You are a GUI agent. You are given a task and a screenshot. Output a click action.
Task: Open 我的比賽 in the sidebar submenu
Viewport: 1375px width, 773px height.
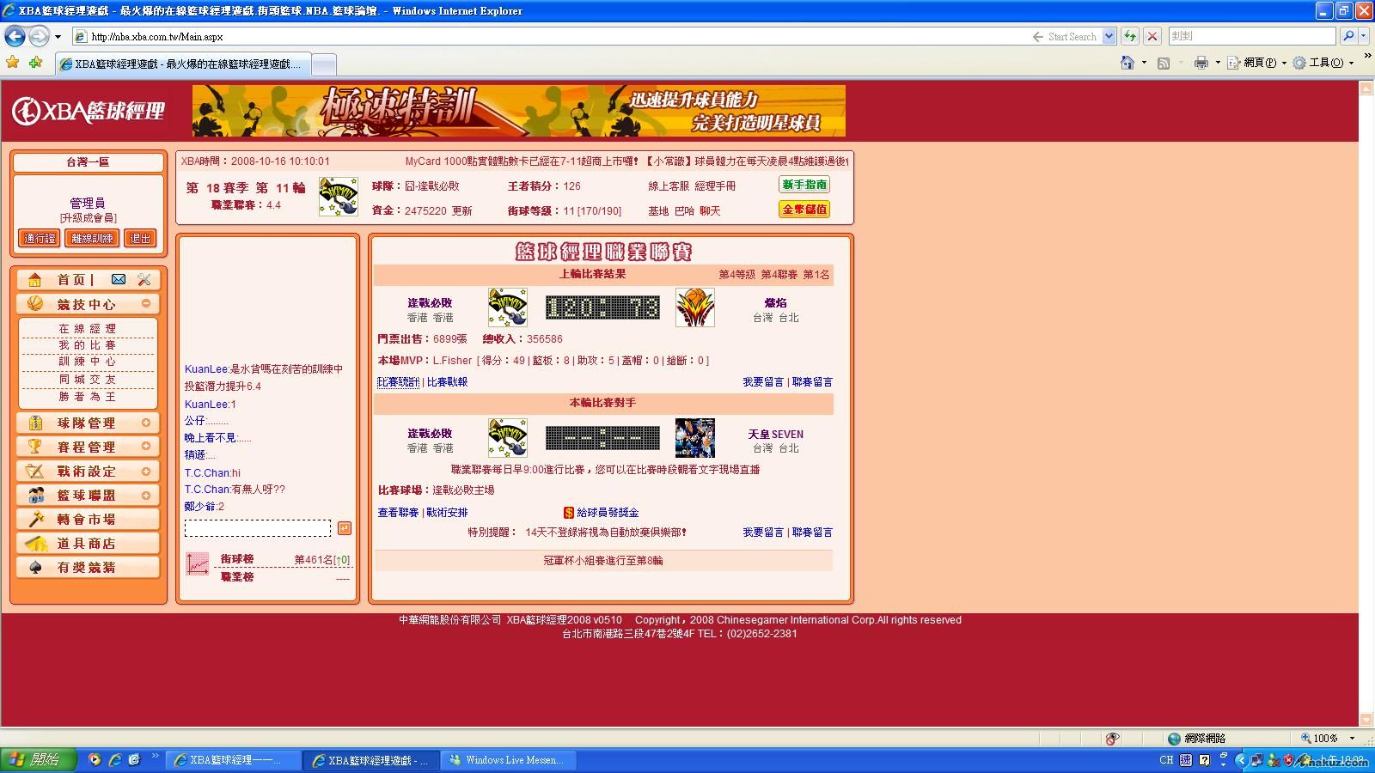88,345
